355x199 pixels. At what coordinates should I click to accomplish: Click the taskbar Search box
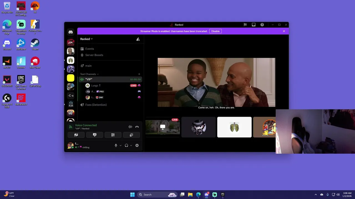[157, 195]
